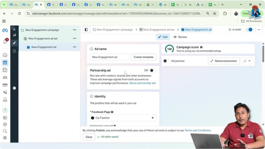The image size is (265, 149).
Task: Select the Edit tab
Action: (x=163, y=37)
